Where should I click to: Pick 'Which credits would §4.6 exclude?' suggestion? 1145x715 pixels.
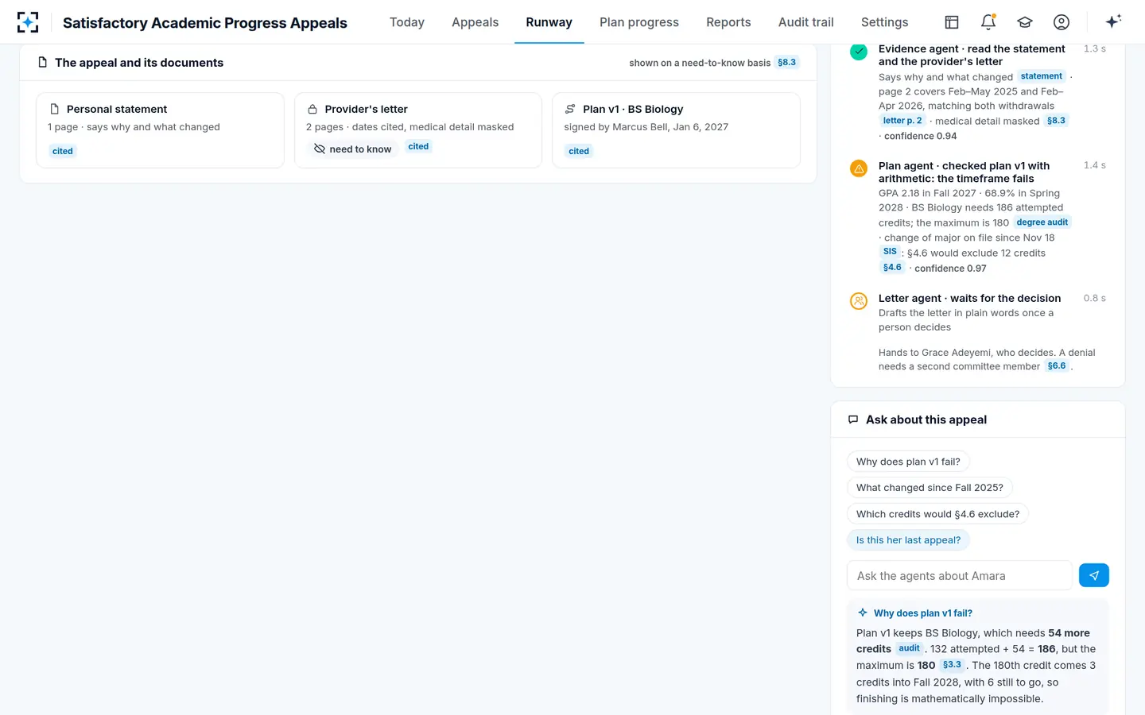(x=938, y=514)
